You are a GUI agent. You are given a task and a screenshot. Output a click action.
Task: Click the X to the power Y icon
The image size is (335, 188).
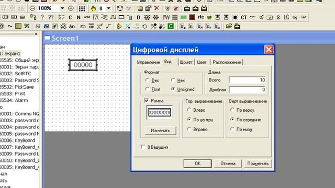tap(100, 27)
